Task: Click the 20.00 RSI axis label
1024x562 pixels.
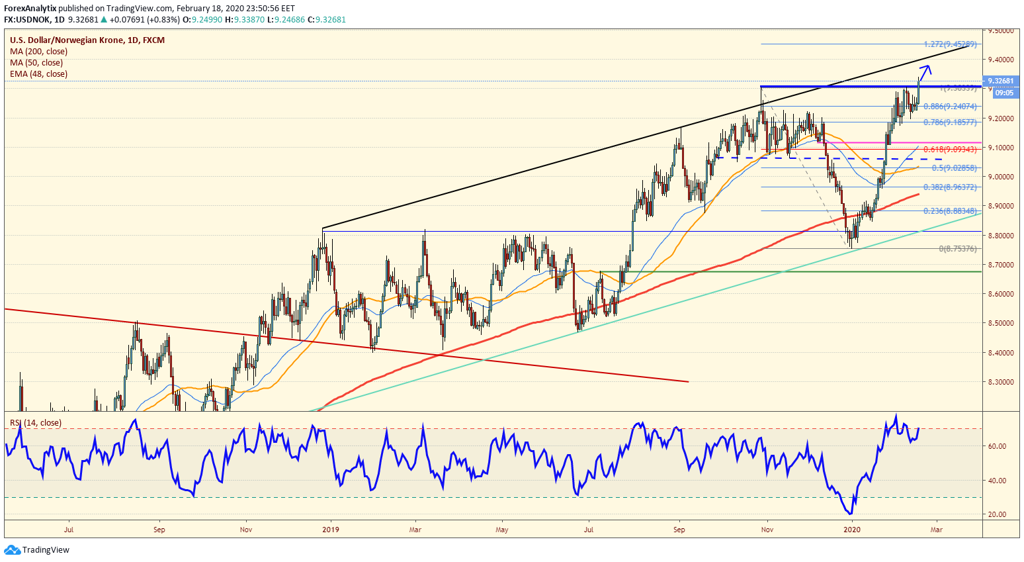Action: (997, 514)
